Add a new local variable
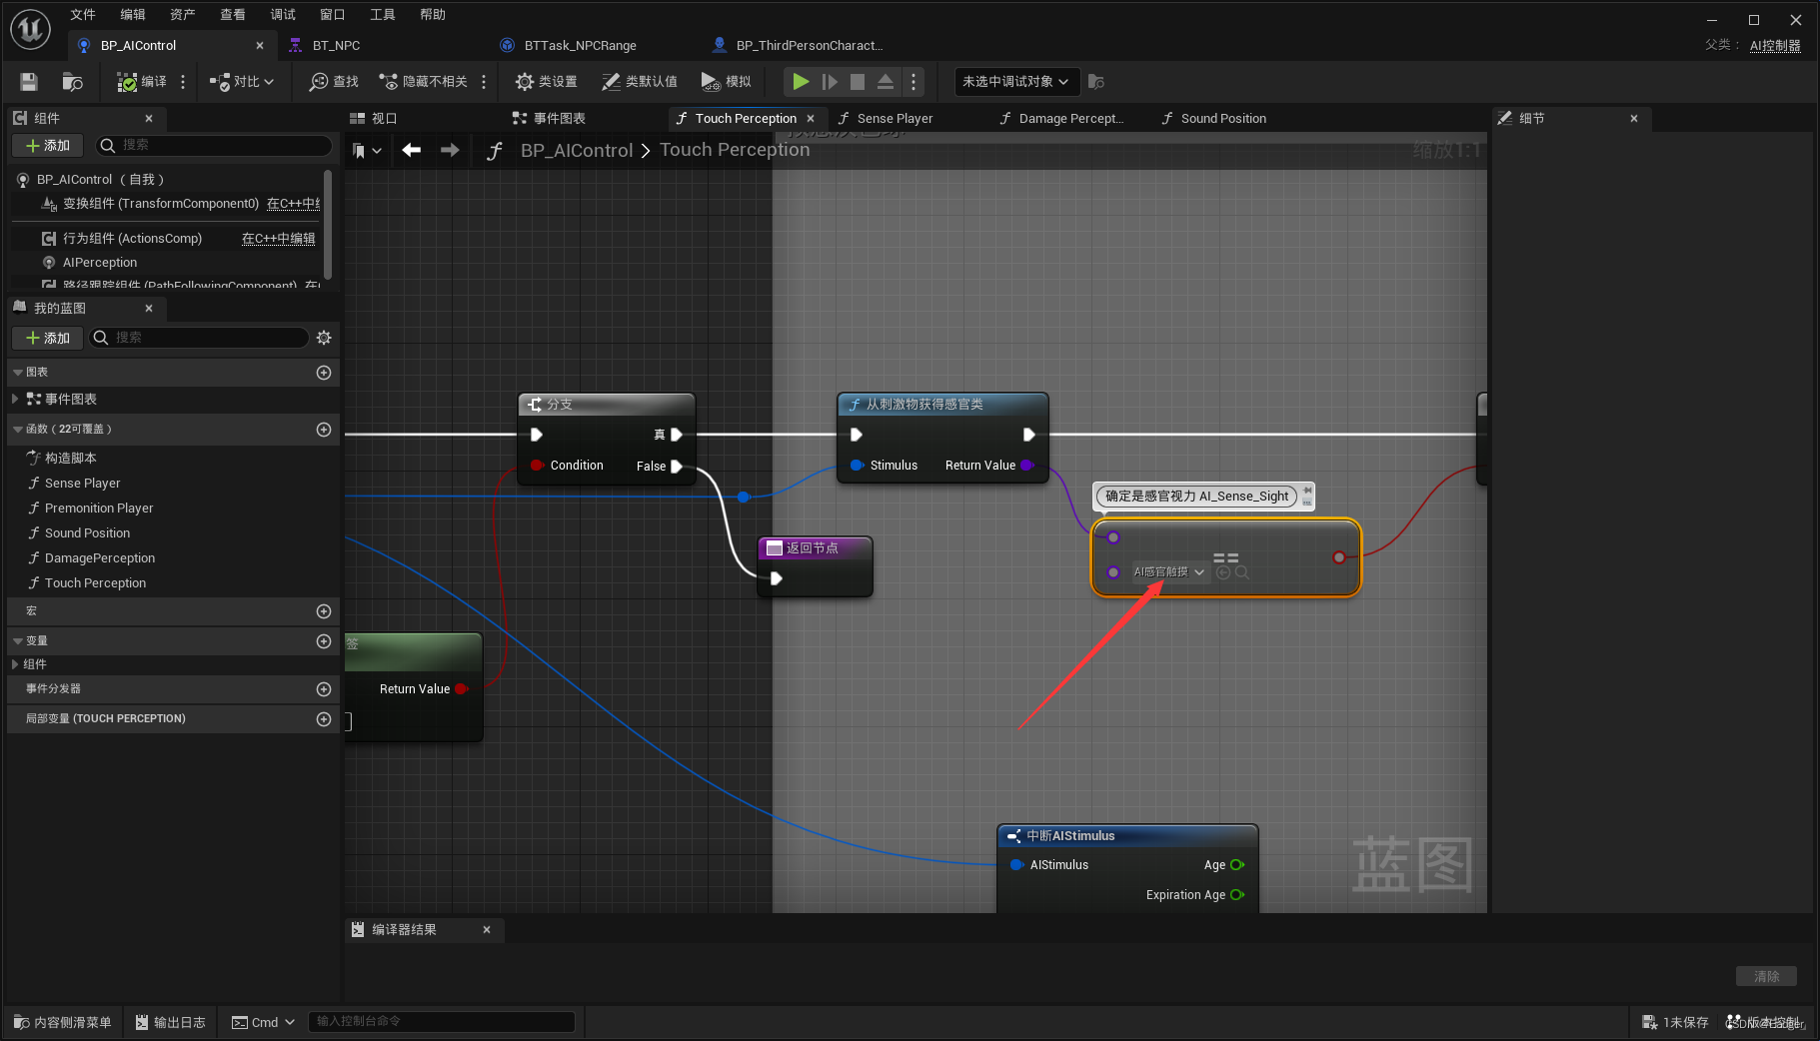Viewport: 1820px width, 1041px height. click(x=324, y=719)
